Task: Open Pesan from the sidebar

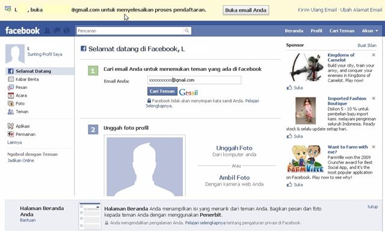Action: click(x=22, y=87)
